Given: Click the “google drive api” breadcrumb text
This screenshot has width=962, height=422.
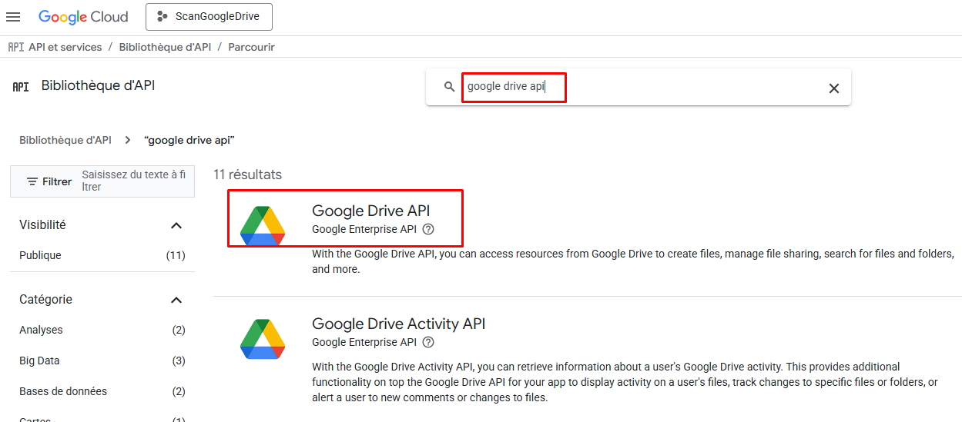Looking at the screenshot, I should coord(189,140).
